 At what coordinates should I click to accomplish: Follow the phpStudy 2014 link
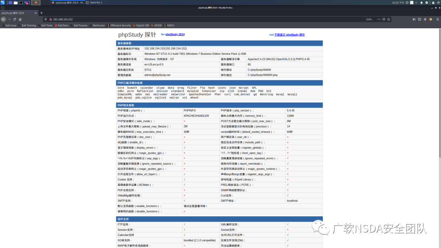175,34
